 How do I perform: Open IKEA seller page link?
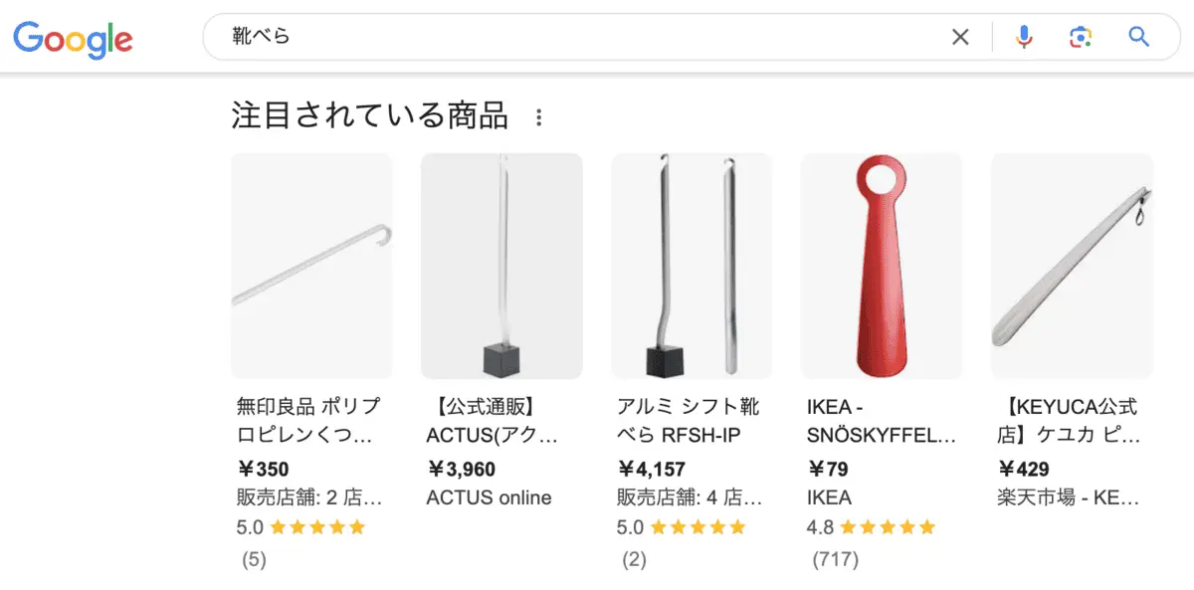point(825,497)
